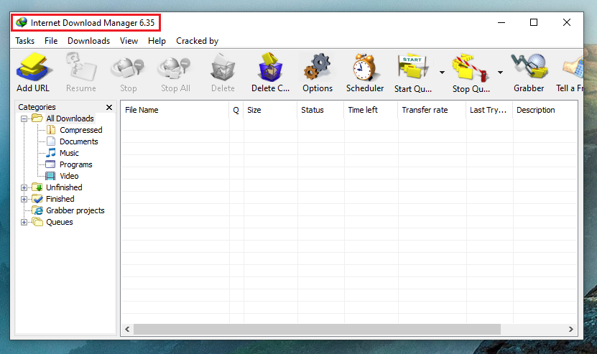The height and width of the screenshot is (354, 597).
Task: Click the Grabber projects browser icon
Action: [x=37, y=210]
